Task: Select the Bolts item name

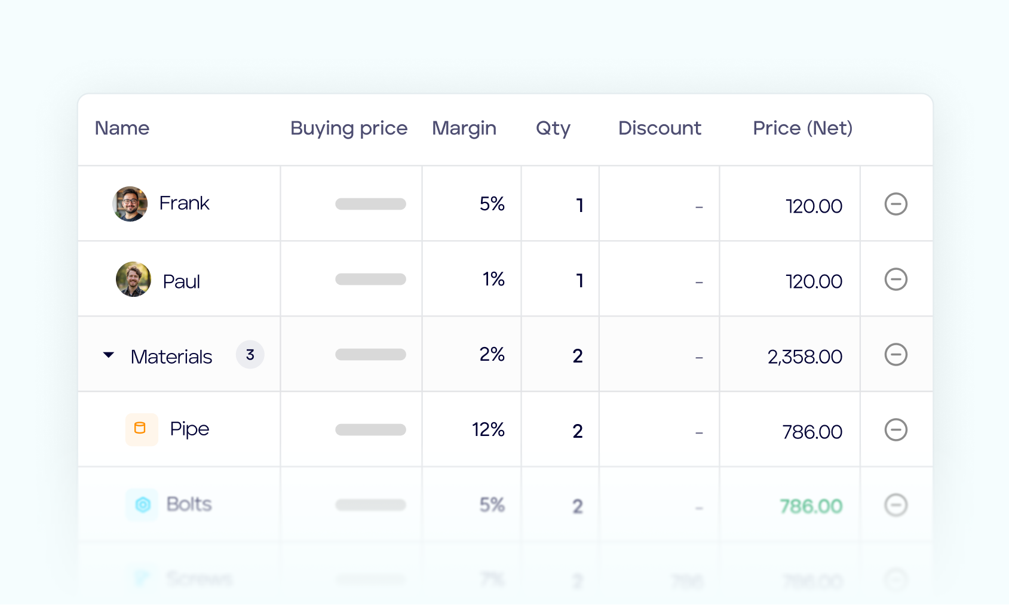Action: [x=189, y=504]
